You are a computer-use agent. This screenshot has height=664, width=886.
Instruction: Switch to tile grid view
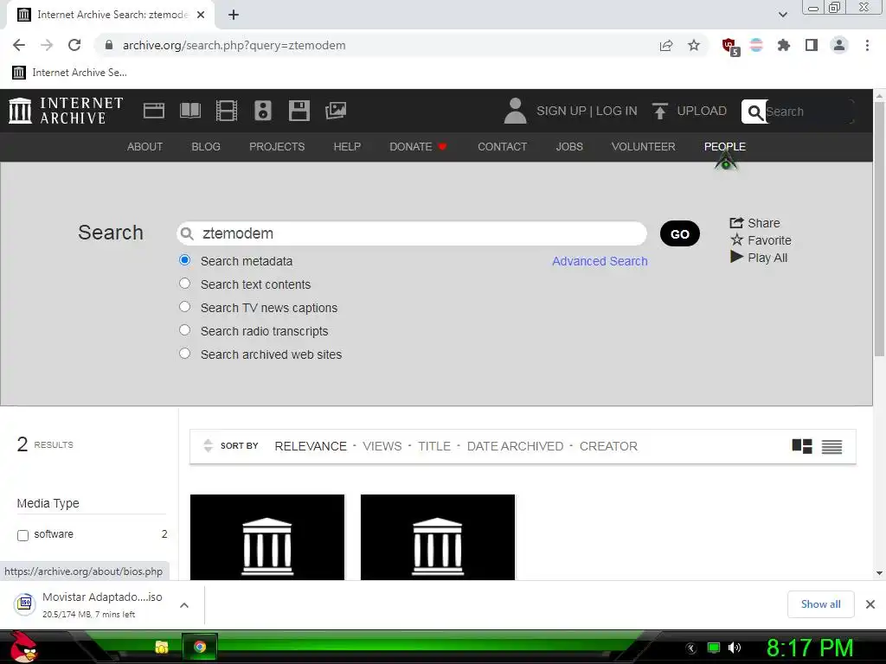point(802,446)
